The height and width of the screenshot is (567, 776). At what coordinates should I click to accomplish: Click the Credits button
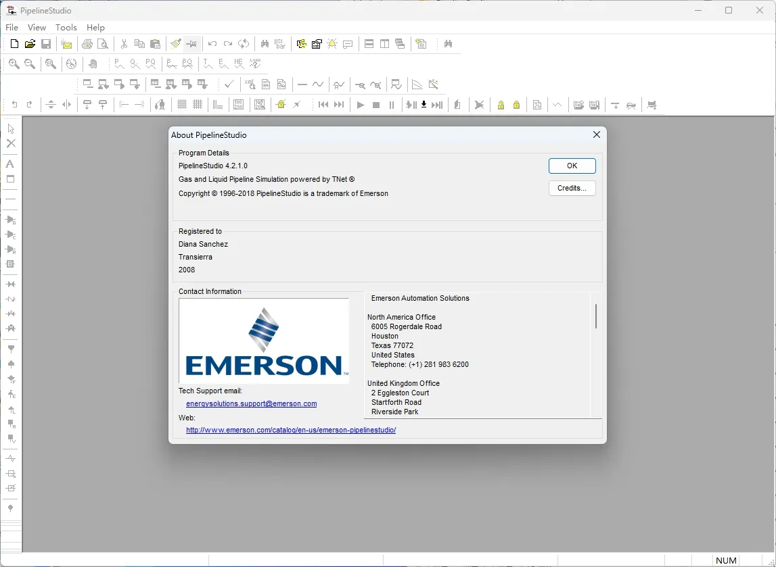point(572,188)
